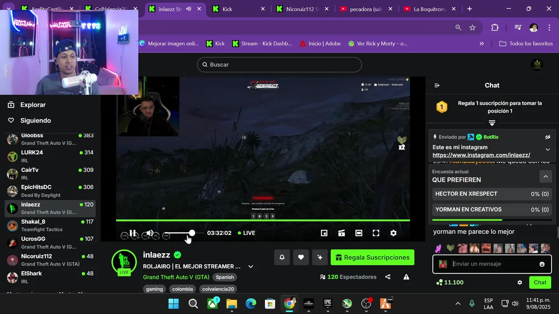Open Inicio | Adobe bookmark
This screenshot has height=314, width=559.
pos(320,44)
